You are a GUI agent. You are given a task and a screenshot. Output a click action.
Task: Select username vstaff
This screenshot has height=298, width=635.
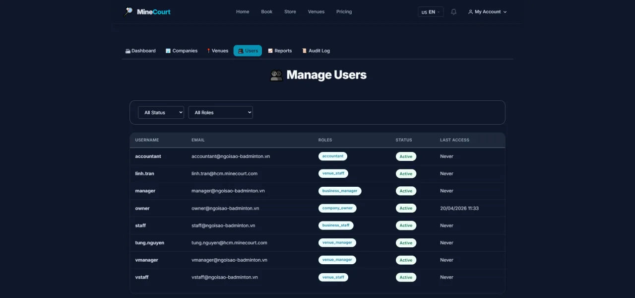142,277
